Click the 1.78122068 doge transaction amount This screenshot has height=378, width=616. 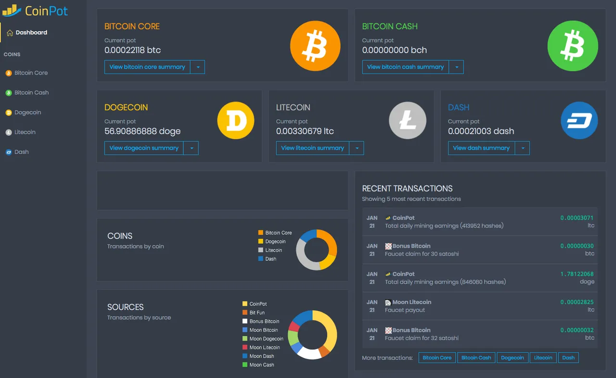(x=577, y=274)
